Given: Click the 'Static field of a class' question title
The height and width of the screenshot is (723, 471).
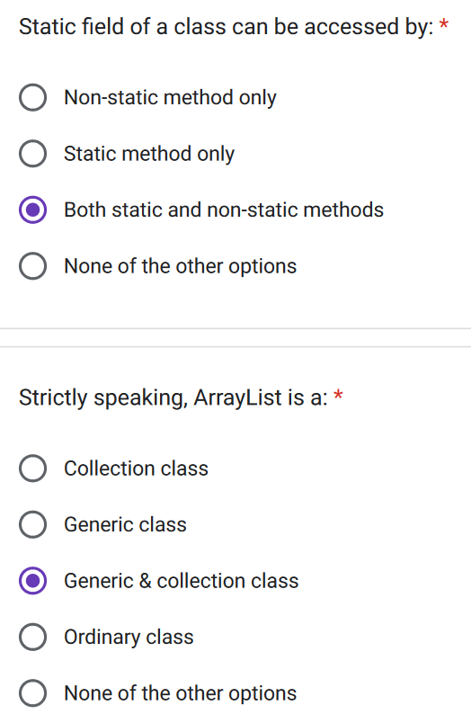Looking at the screenshot, I should [227, 27].
